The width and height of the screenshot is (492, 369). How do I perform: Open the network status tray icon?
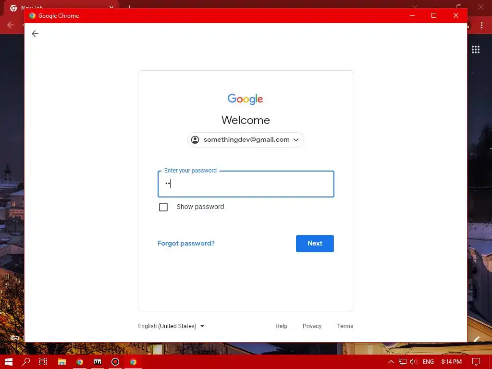point(403,362)
